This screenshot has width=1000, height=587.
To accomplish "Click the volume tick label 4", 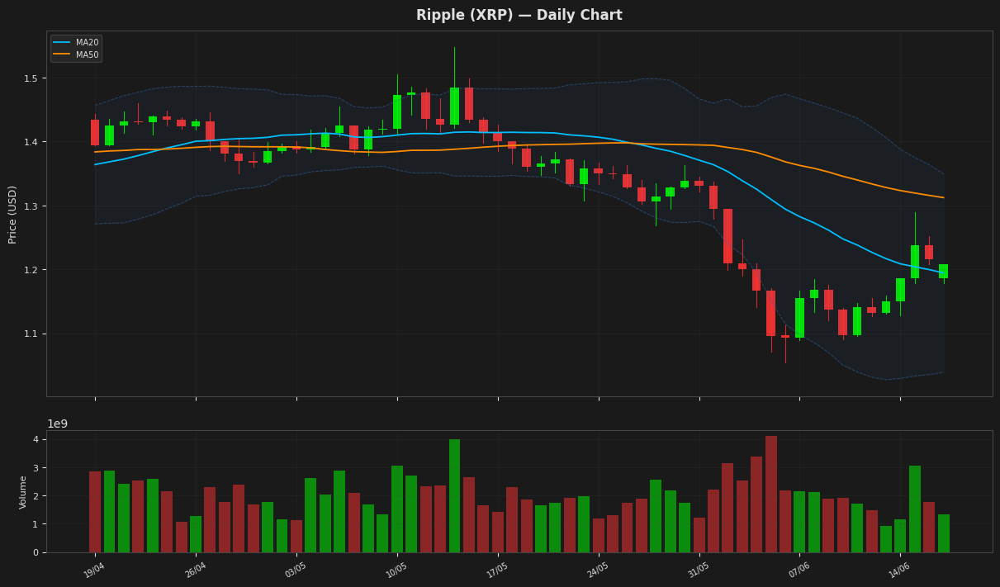I will [x=36, y=439].
